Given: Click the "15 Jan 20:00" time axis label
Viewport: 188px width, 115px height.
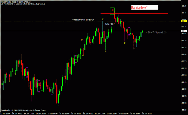Looking at the screenshot, I should click(76, 113).
